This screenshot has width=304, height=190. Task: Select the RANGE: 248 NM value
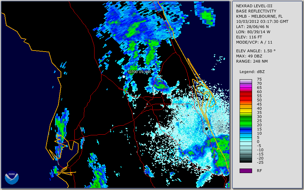tap(252, 62)
